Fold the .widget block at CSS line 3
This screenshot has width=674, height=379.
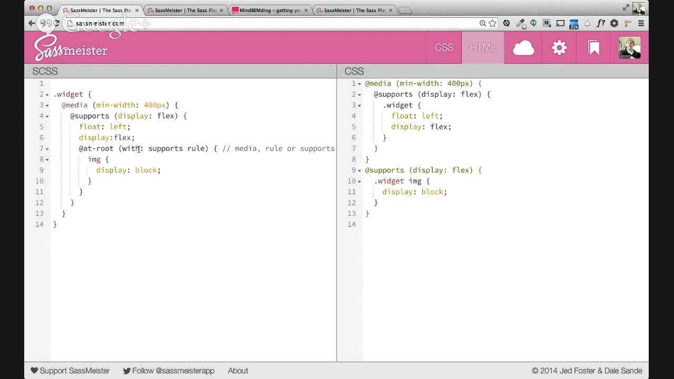point(360,105)
